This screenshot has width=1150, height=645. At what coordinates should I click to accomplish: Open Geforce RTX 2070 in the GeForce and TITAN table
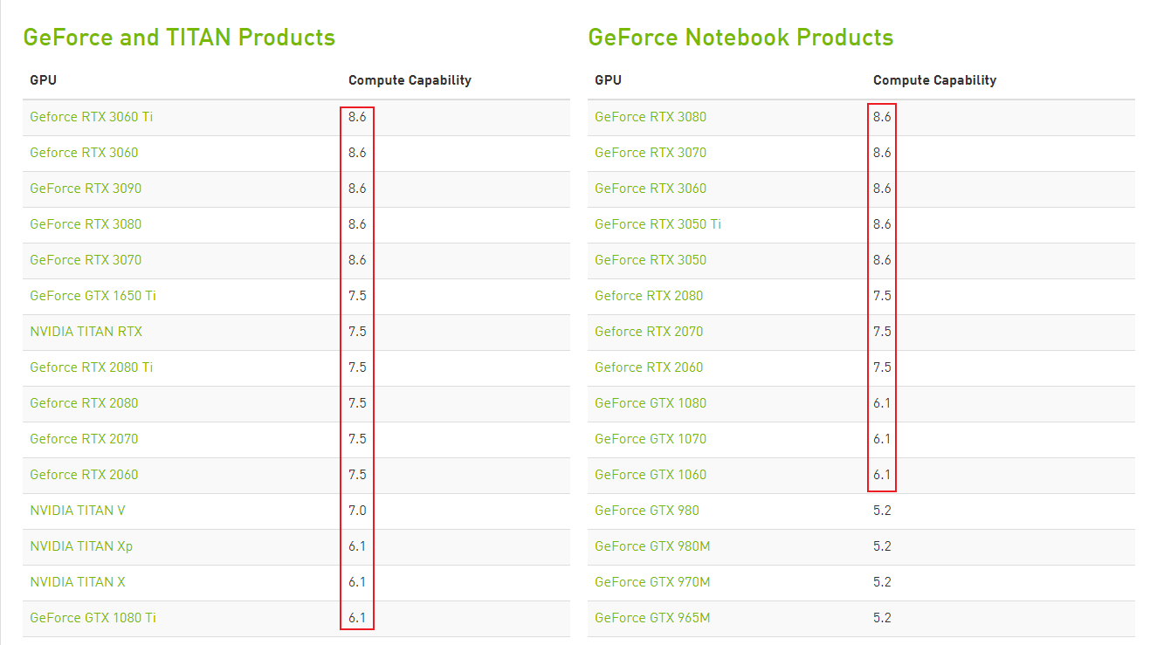84,439
